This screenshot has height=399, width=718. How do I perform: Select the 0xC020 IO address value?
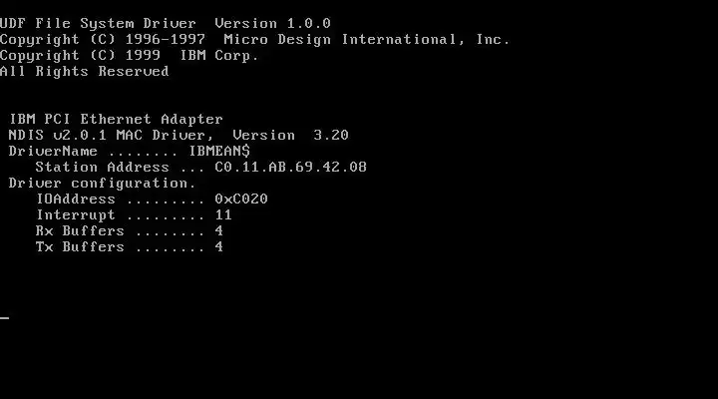click(241, 199)
